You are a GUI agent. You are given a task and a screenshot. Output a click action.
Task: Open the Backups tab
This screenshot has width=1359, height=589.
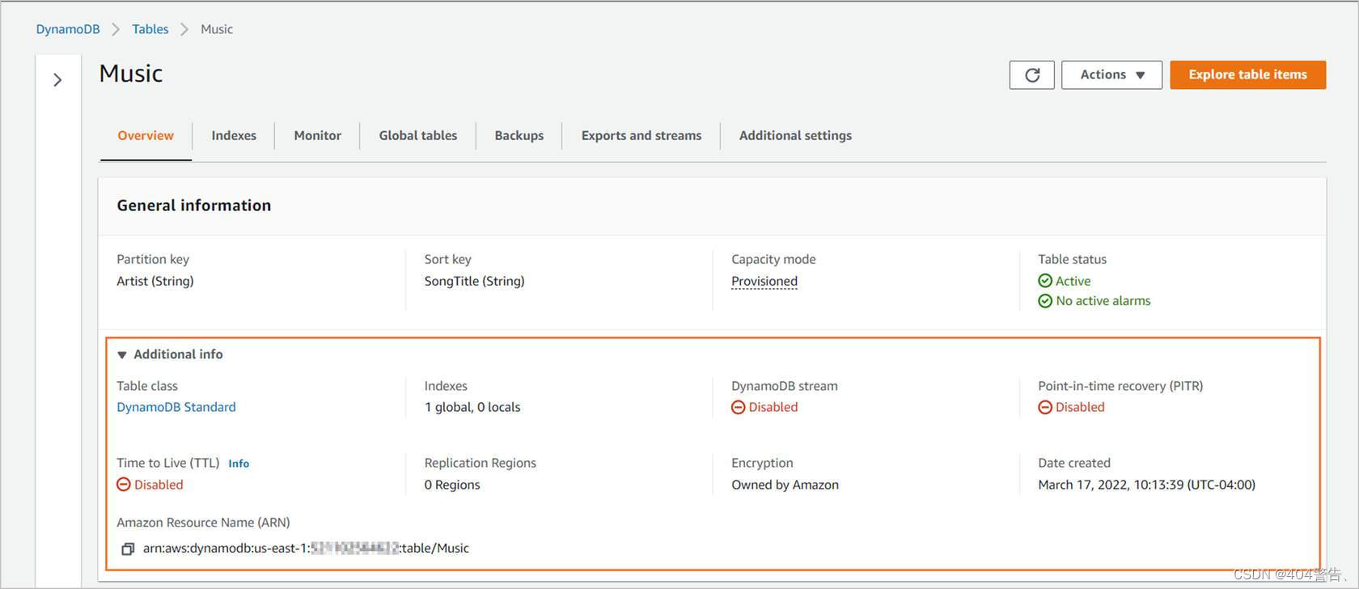click(x=519, y=136)
